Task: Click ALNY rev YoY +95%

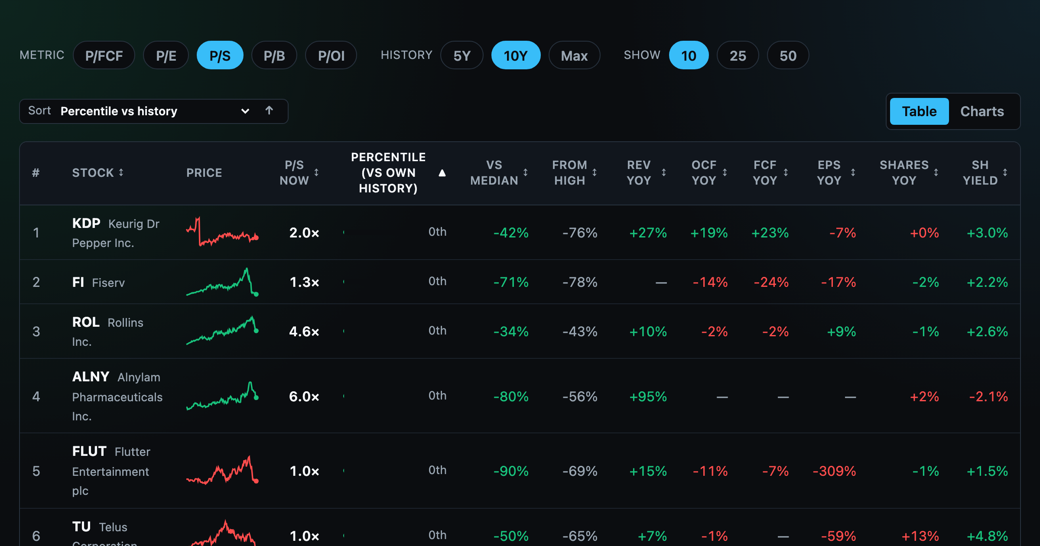Action: click(x=648, y=396)
